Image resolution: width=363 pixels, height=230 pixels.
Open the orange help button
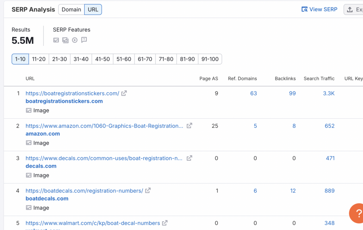357,213
